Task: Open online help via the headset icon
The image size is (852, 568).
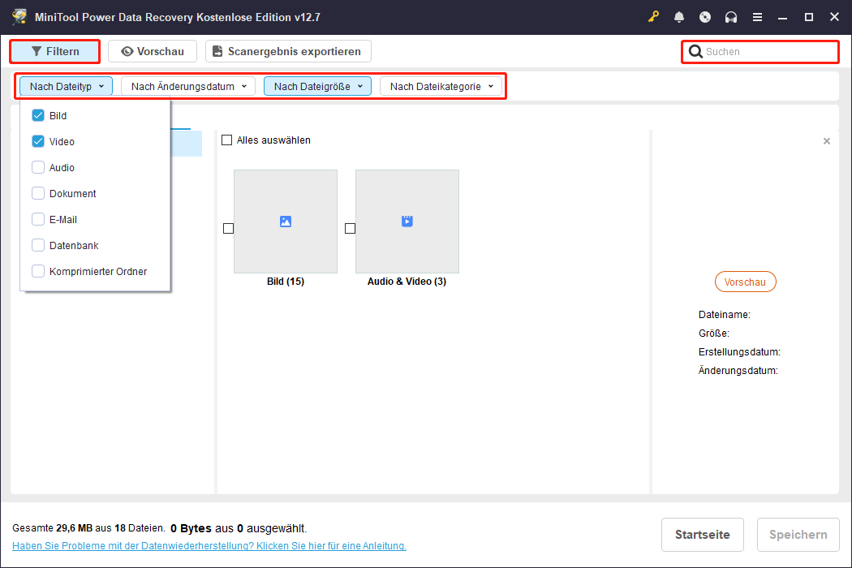Action: tap(730, 16)
